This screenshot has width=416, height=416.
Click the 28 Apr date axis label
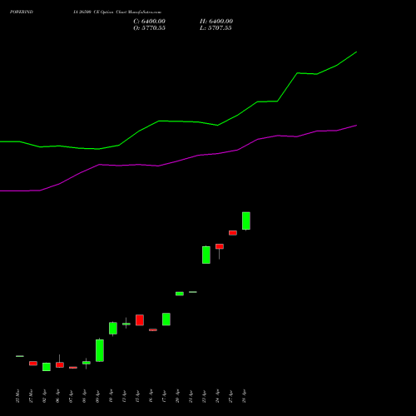pos(244,396)
